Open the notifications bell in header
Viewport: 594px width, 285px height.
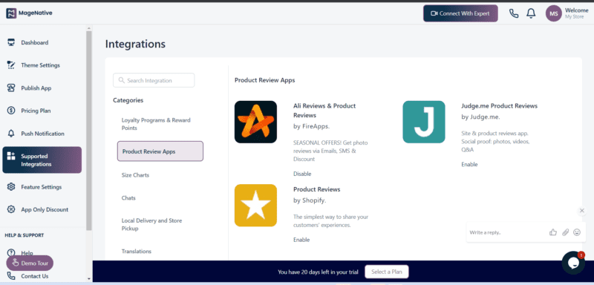point(531,13)
